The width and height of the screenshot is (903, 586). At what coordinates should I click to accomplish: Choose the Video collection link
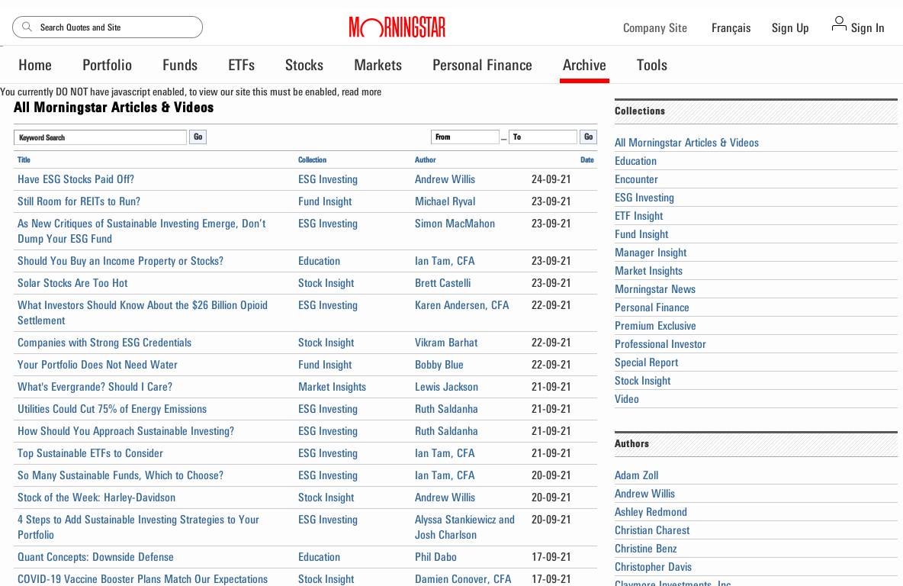[627, 399]
